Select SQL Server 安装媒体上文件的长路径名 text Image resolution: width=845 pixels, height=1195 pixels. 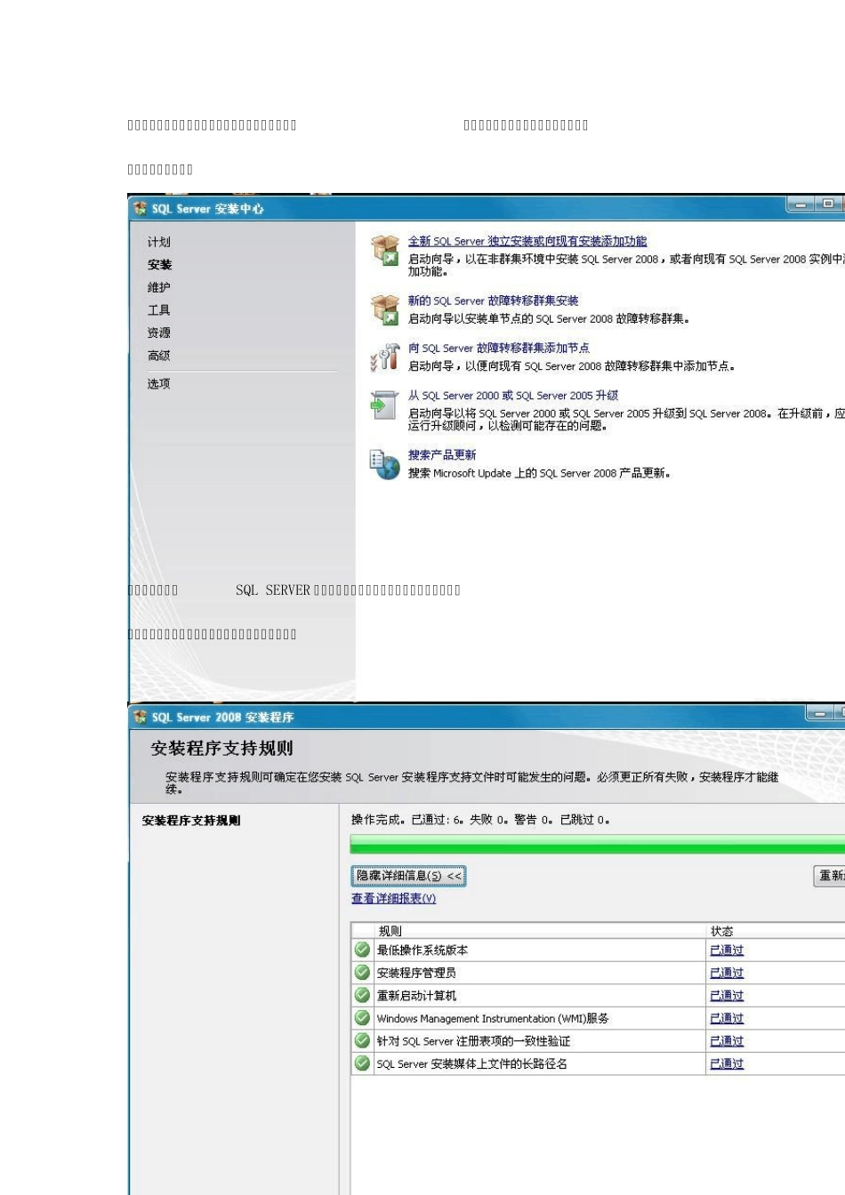[471, 1063]
